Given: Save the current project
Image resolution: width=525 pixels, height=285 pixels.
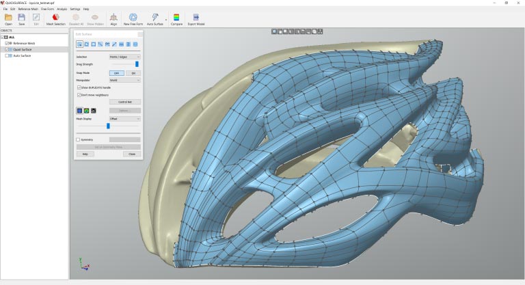Looking at the screenshot, I should (x=22, y=18).
